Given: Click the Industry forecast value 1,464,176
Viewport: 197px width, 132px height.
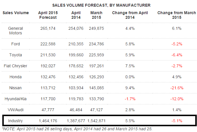Looking at the screenshot, I should coord(48,120).
